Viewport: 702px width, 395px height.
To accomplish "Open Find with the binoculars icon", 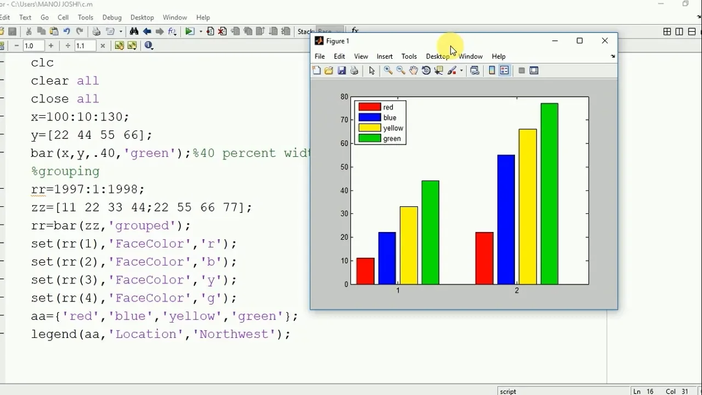I will click(x=134, y=32).
